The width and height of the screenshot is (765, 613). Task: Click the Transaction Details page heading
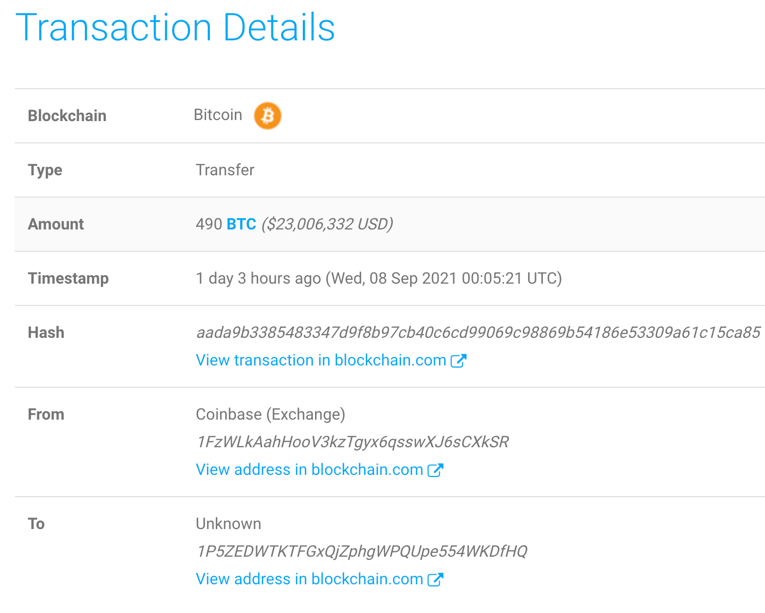pyautogui.click(x=177, y=28)
